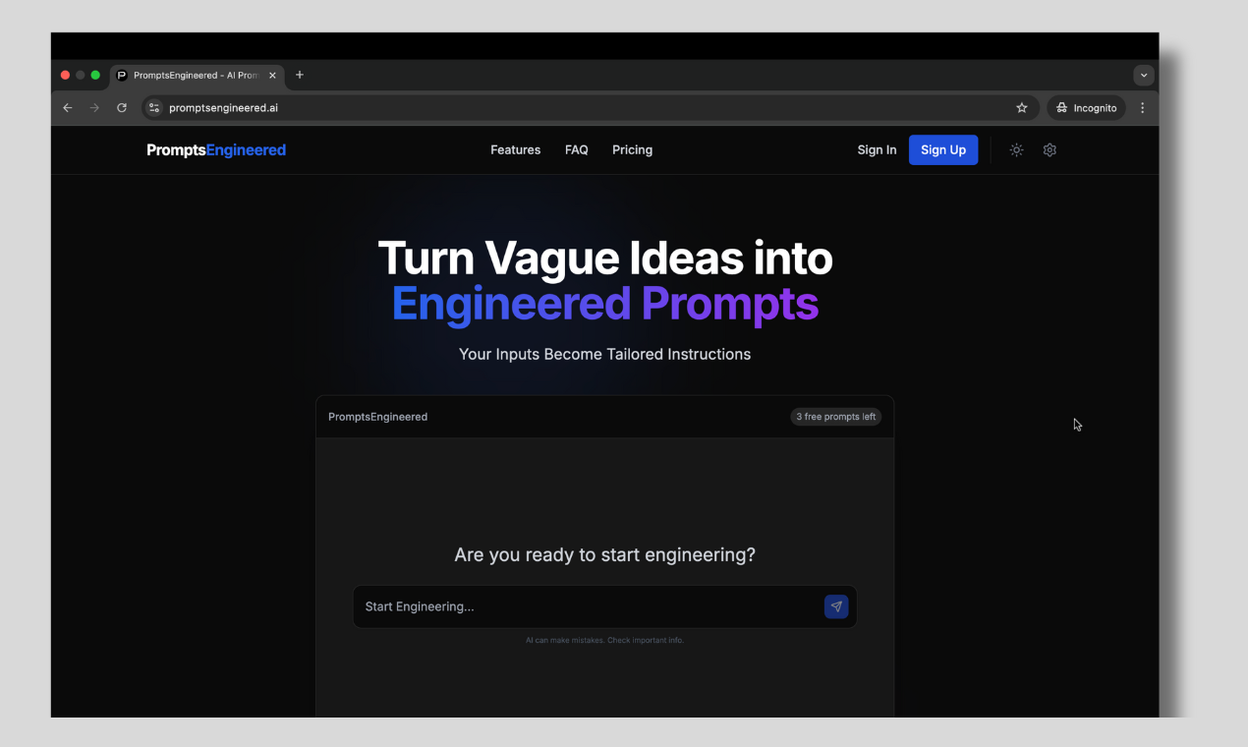Open the browser three-dot menu

click(x=1142, y=108)
